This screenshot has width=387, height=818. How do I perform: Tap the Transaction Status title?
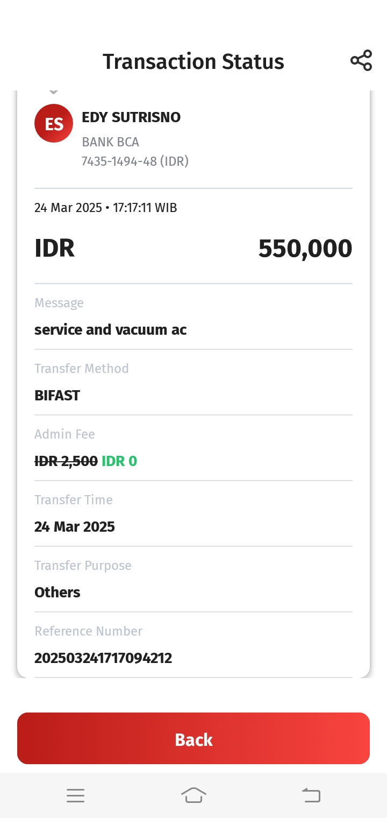click(x=193, y=62)
